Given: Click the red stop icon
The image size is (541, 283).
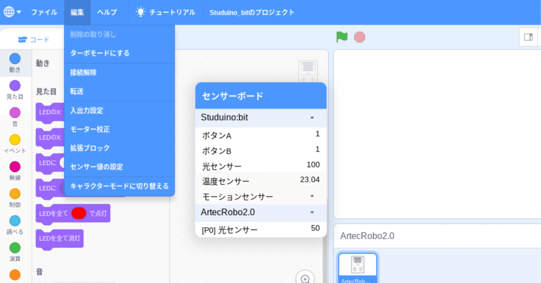Looking at the screenshot, I should coord(359,37).
